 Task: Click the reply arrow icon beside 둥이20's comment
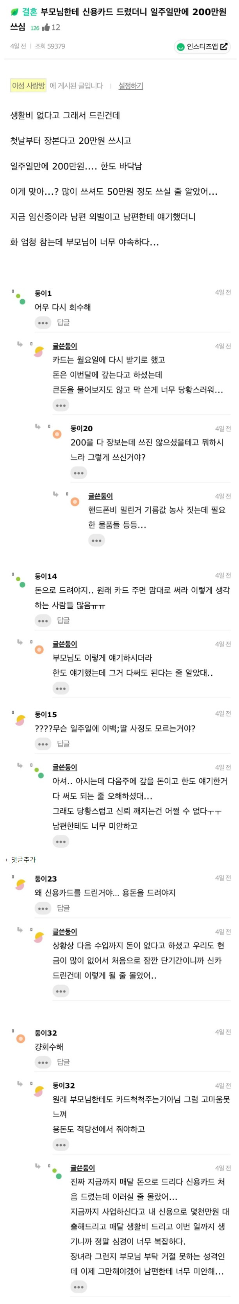[x=38, y=427]
